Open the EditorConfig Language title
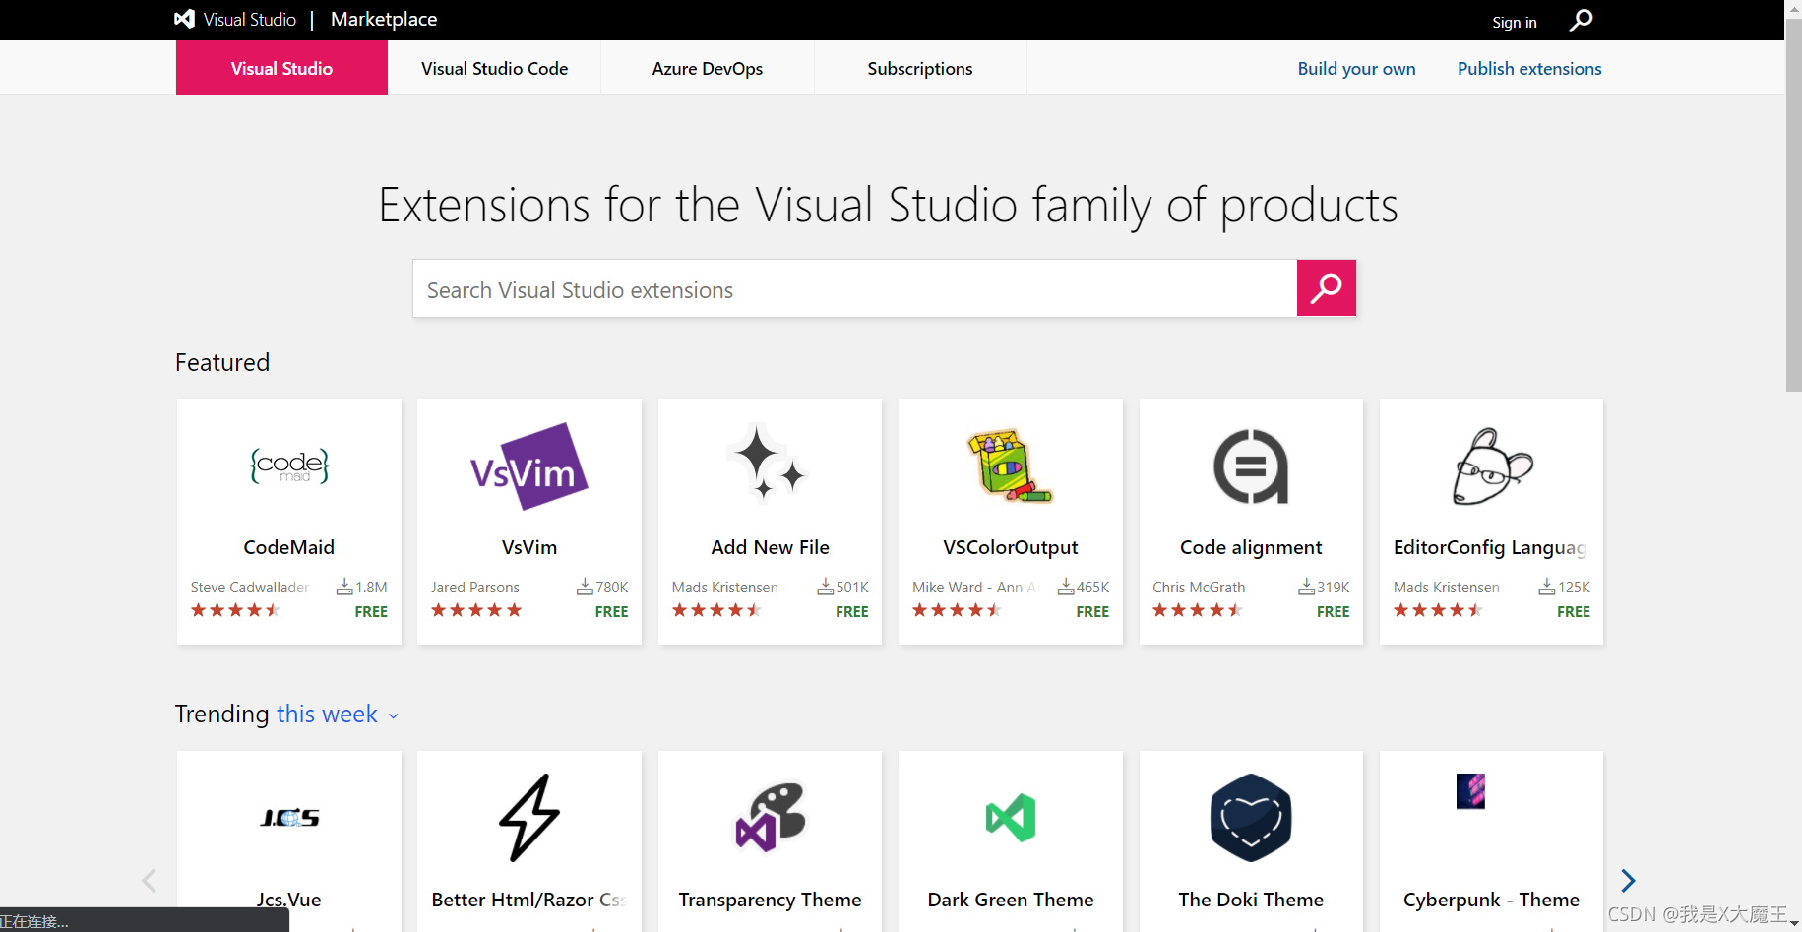The image size is (1802, 932). pyautogui.click(x=1490, y=547)
